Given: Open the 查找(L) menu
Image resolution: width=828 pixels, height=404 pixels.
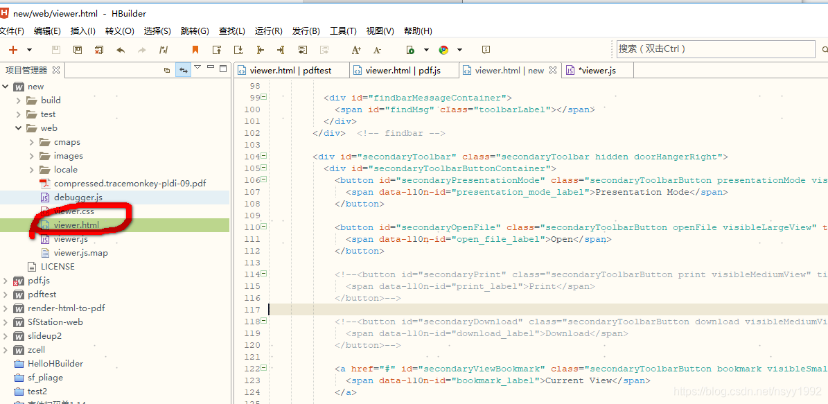Looking at the screenshot, I should coord(232,31).
